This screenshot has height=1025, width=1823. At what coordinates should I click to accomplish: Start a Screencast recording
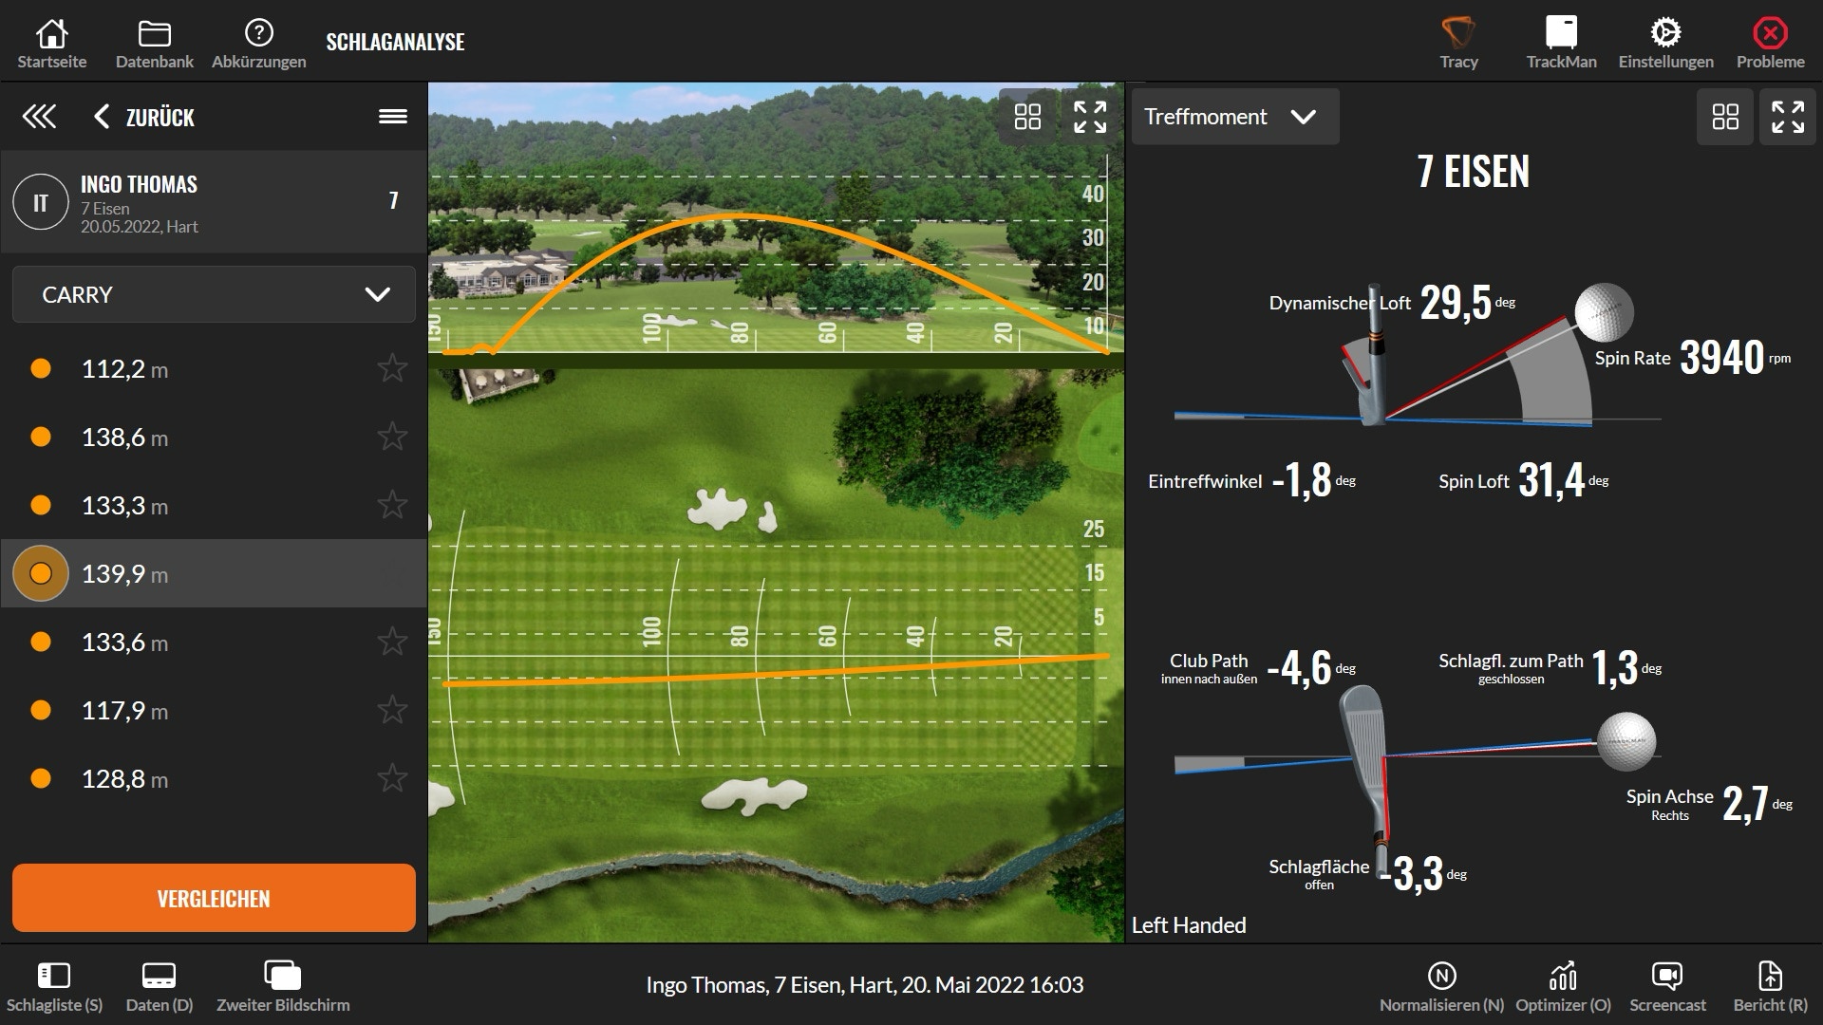tap(1667, 987)
